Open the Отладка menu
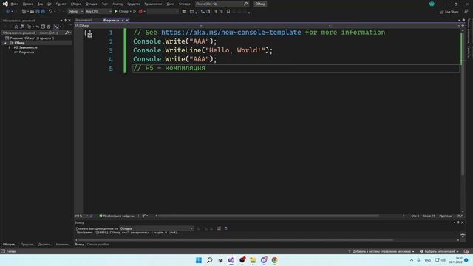The image size is (473, 266). 91,4
